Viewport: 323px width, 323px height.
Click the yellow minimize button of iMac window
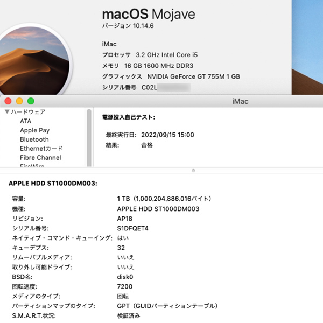point(19,101)
